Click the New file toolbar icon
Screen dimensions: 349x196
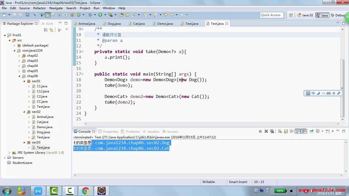(4, 15)
